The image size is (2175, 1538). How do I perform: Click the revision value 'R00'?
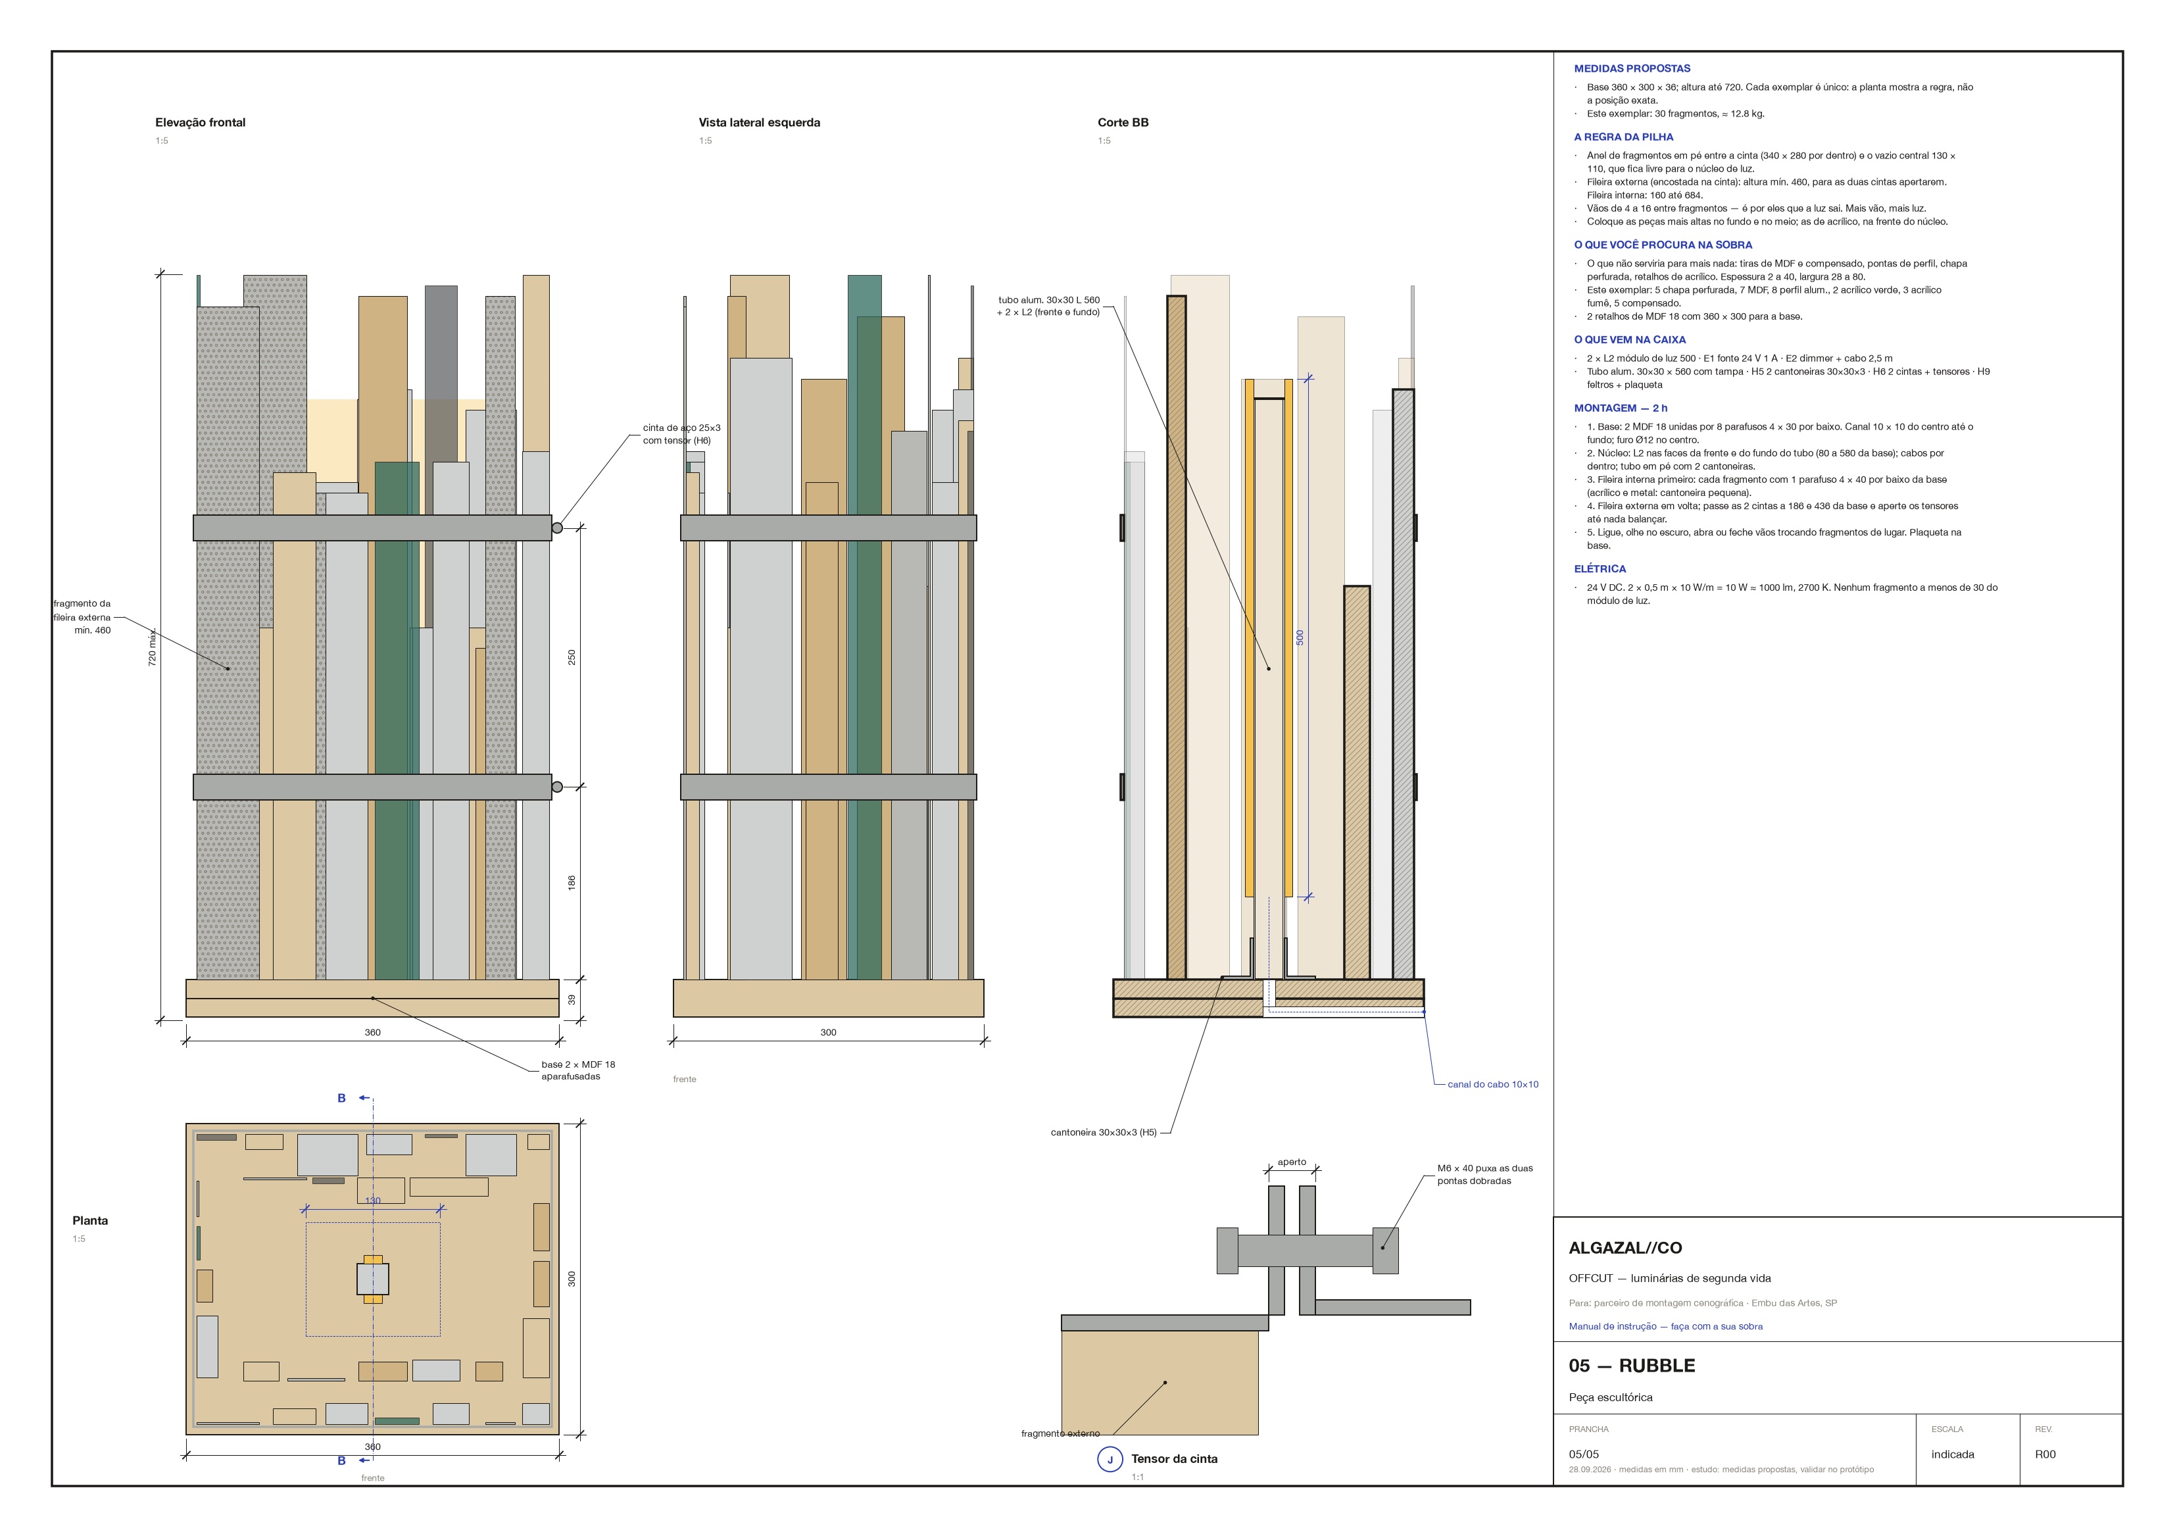pos(2045,1454)
